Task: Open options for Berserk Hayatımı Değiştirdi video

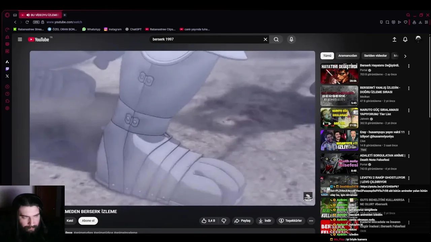Action: point(409,66)
